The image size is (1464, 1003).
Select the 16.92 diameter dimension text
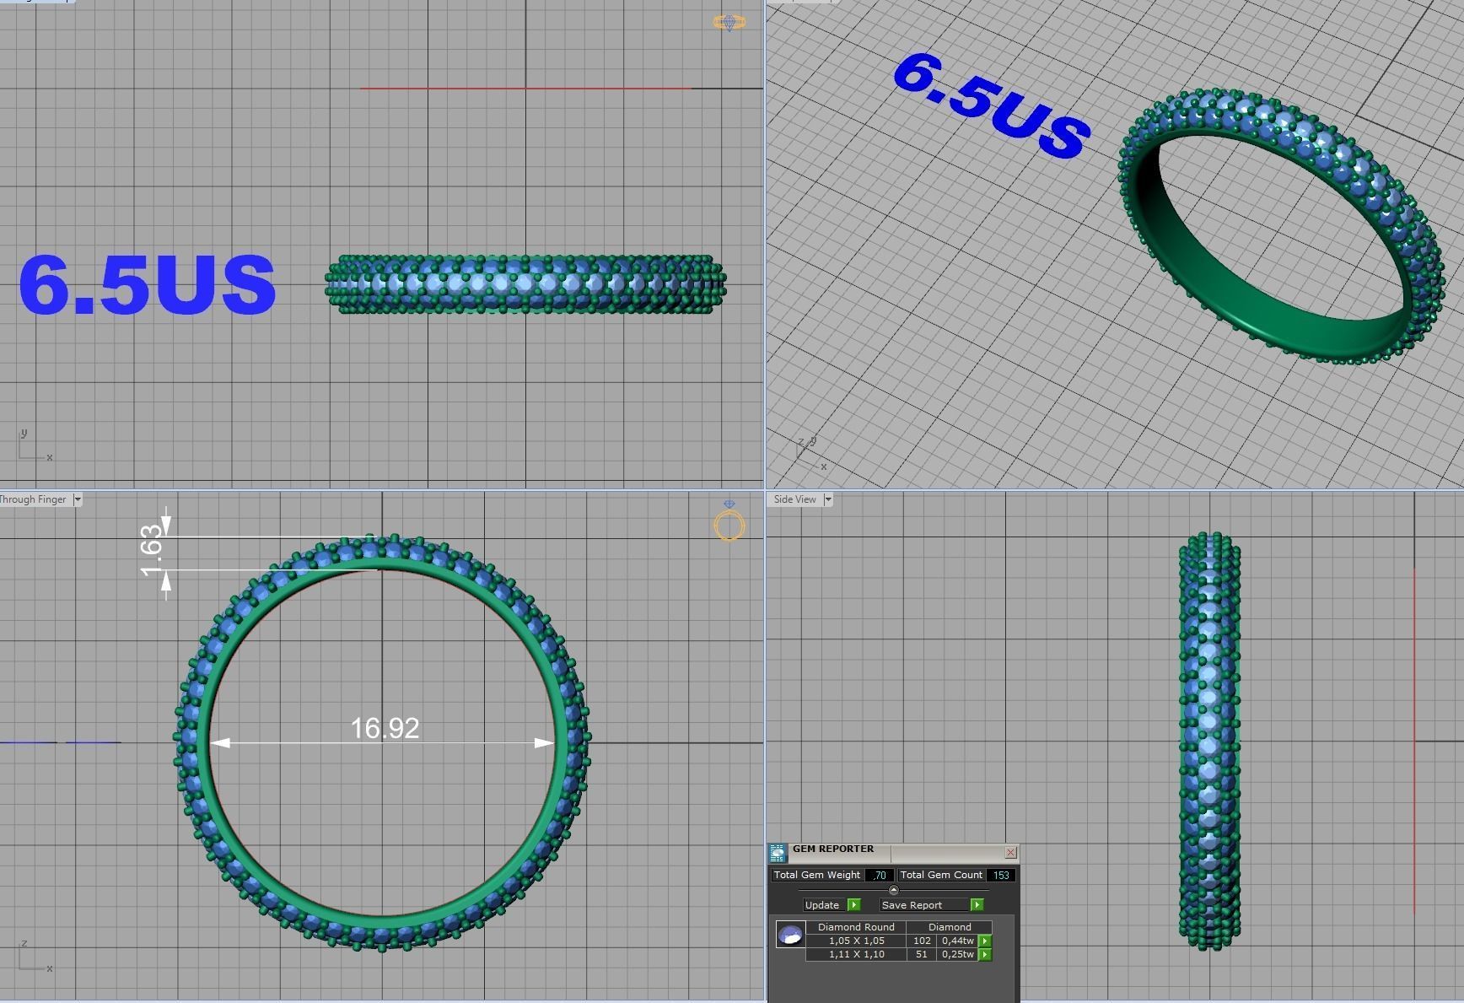(x=385, y=728)
